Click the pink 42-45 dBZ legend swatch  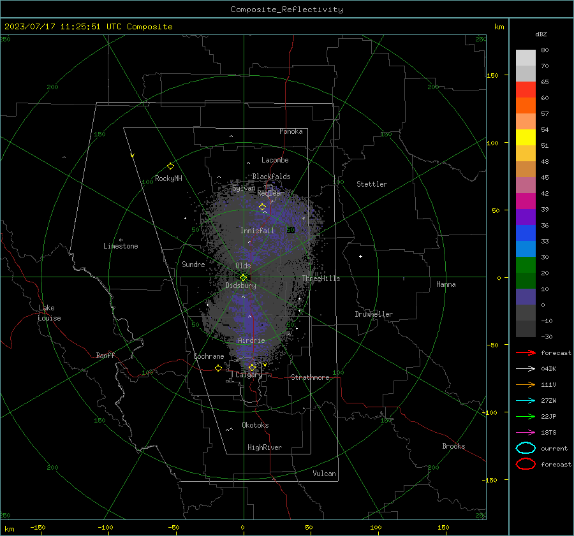click(526, 185)
